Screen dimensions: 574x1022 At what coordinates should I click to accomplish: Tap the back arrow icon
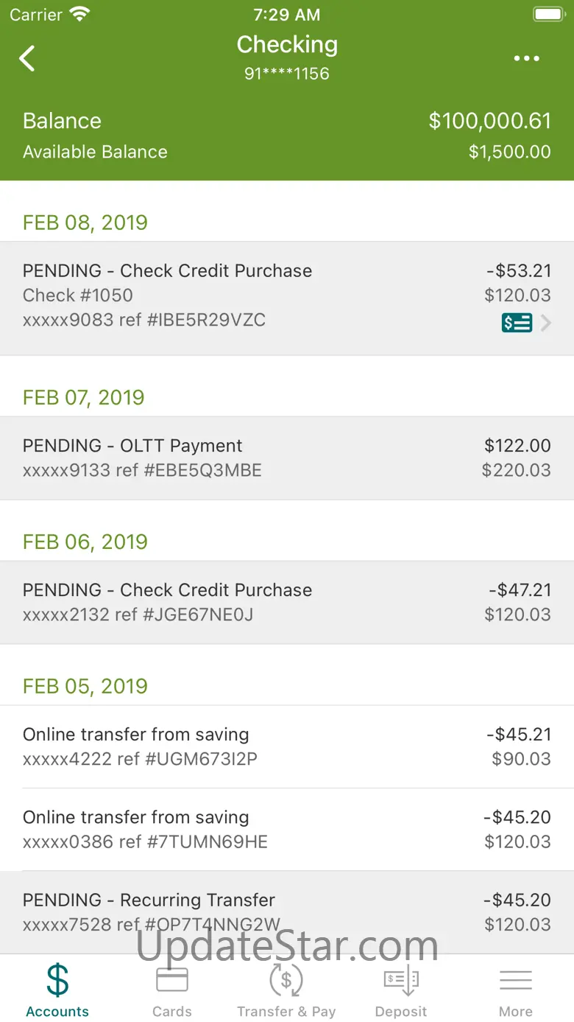point(27,58)
